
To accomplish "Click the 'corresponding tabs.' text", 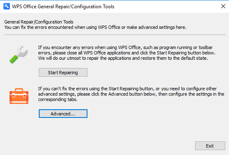I will [x=58, y=99].
